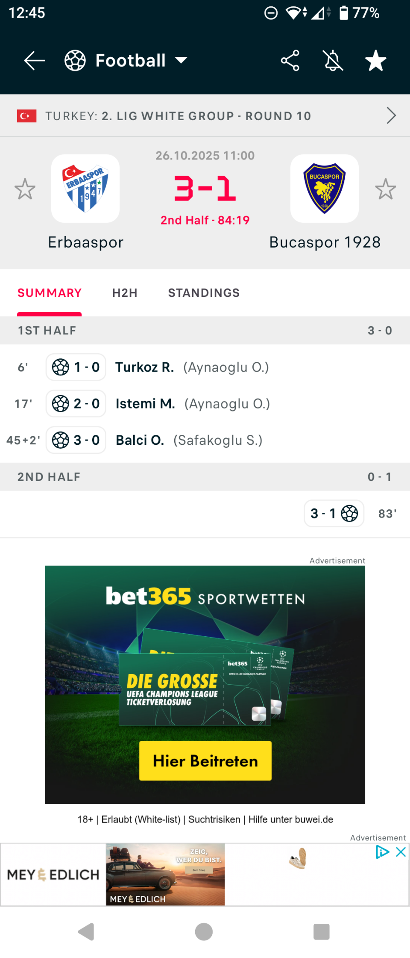Viewport: 410px width, 958px height.
Task: Click the Hier Beitreten button
Action: pyautogui.click(x=205, y=761)
